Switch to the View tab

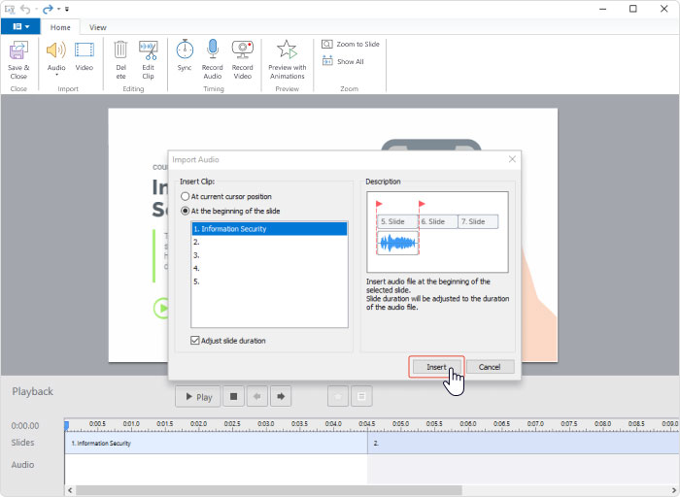point(98,27)
